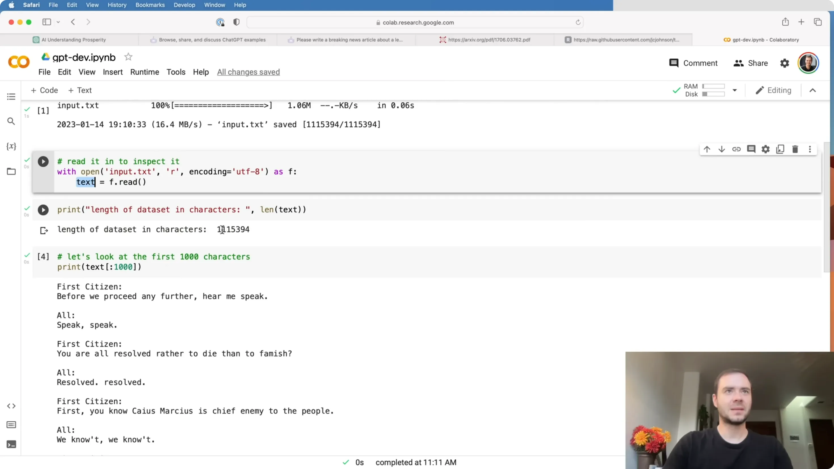Open the terminal icon in sidebar
This screenshot has height=469, width=834.
11,444
